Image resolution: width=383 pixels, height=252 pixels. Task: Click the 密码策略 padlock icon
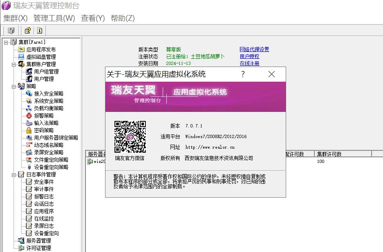29,130
